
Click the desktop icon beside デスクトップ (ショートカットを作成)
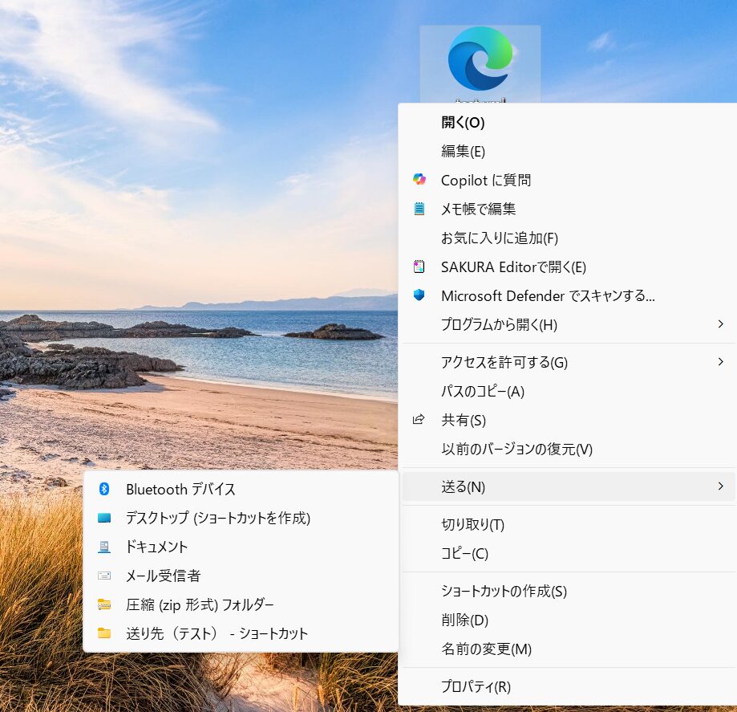[104, 518]
